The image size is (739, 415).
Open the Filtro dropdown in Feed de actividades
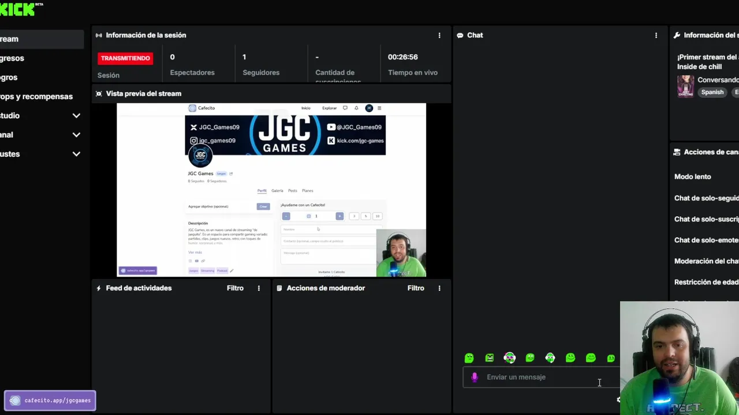(235, 288)
